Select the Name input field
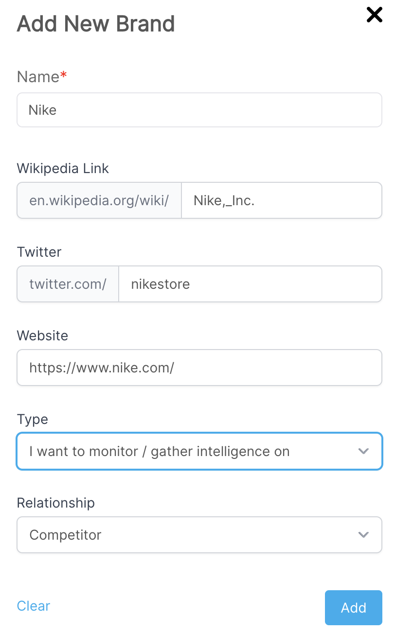Image resolution: width=395 pixels, height=633 pixels. 199,110
